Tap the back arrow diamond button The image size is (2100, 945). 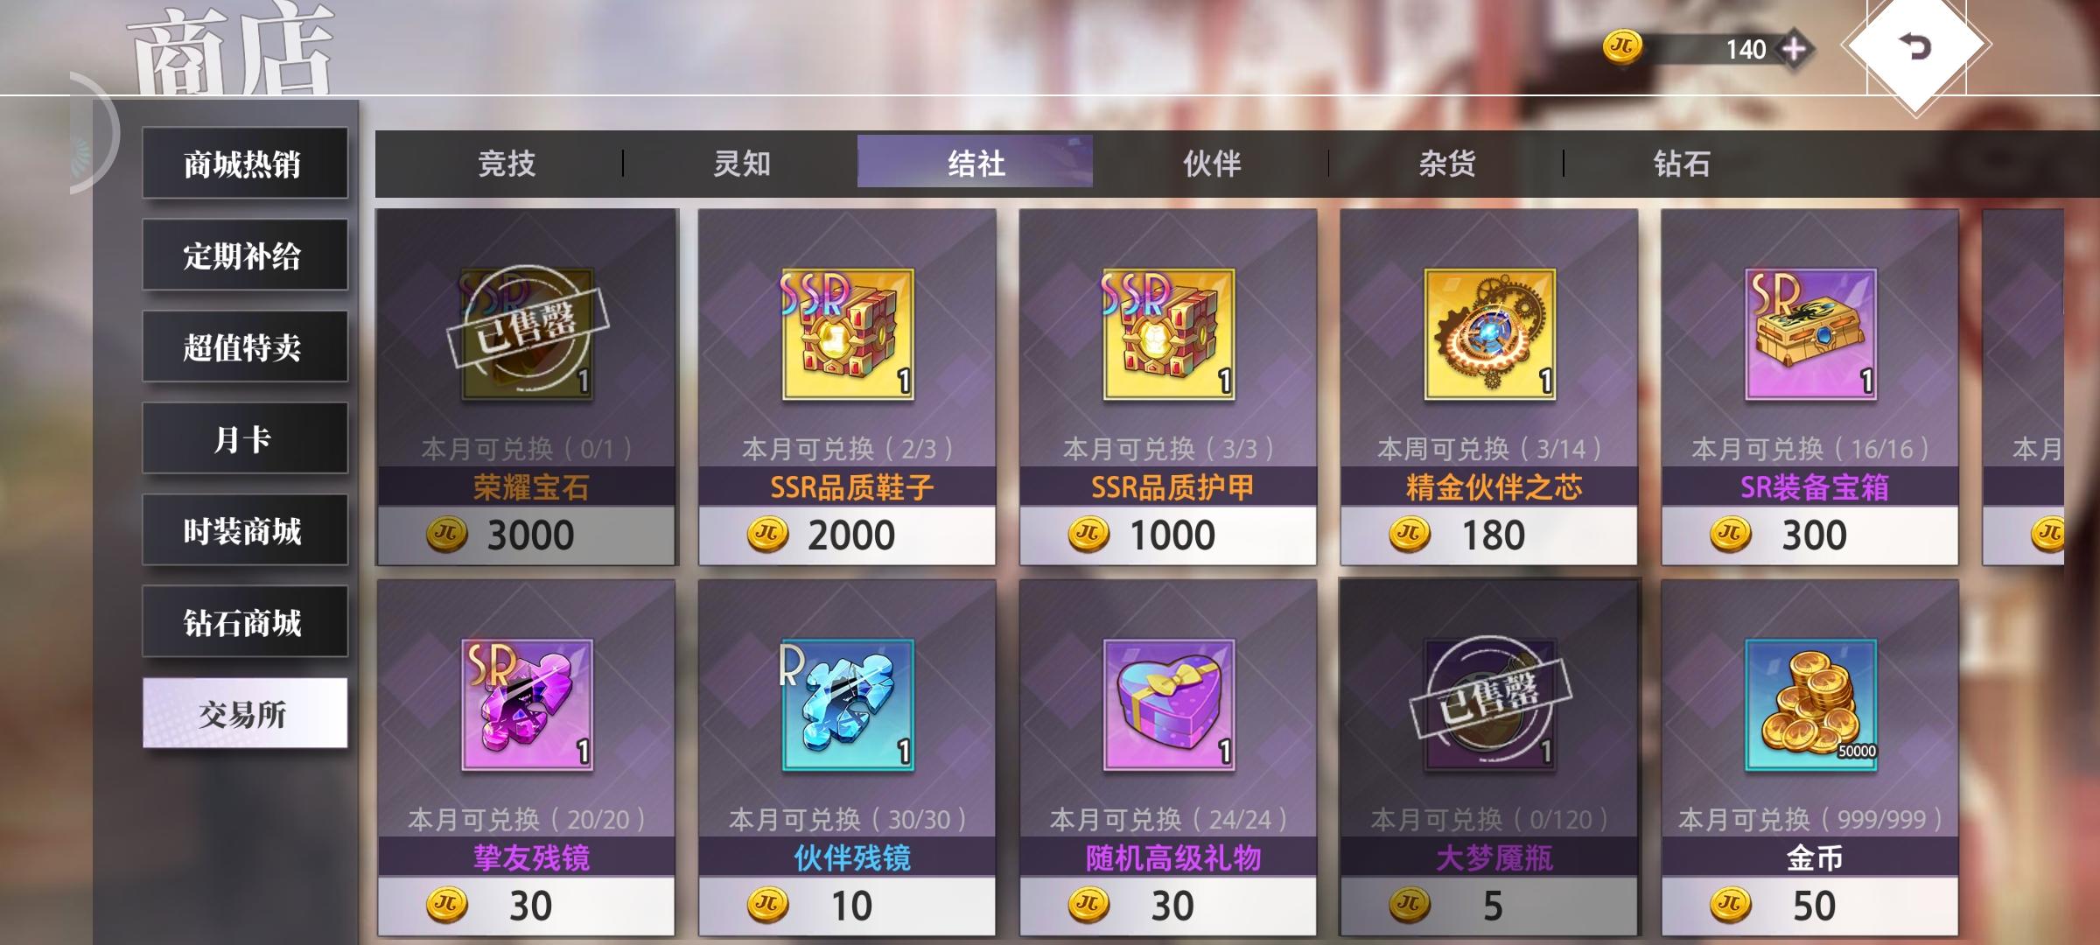(1916, 46)
